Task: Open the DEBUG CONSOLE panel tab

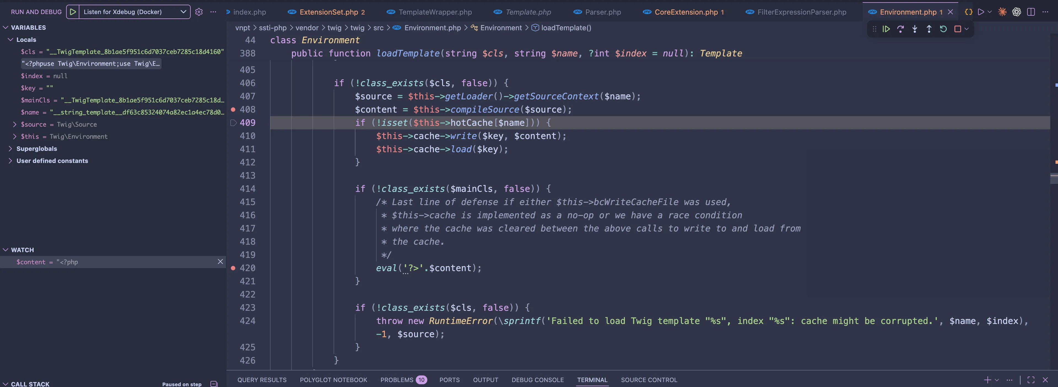Action: pos(538,380)
